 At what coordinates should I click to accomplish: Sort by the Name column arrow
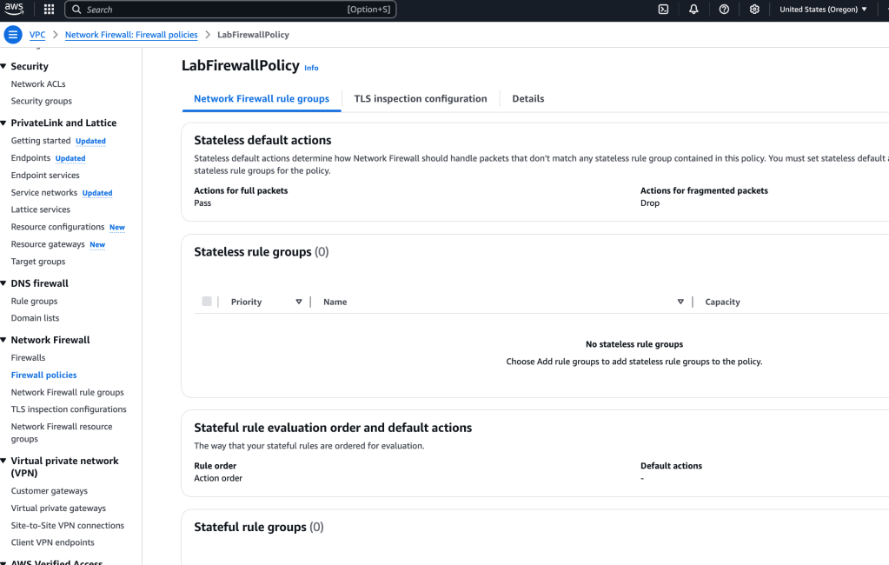pos(680,302)
